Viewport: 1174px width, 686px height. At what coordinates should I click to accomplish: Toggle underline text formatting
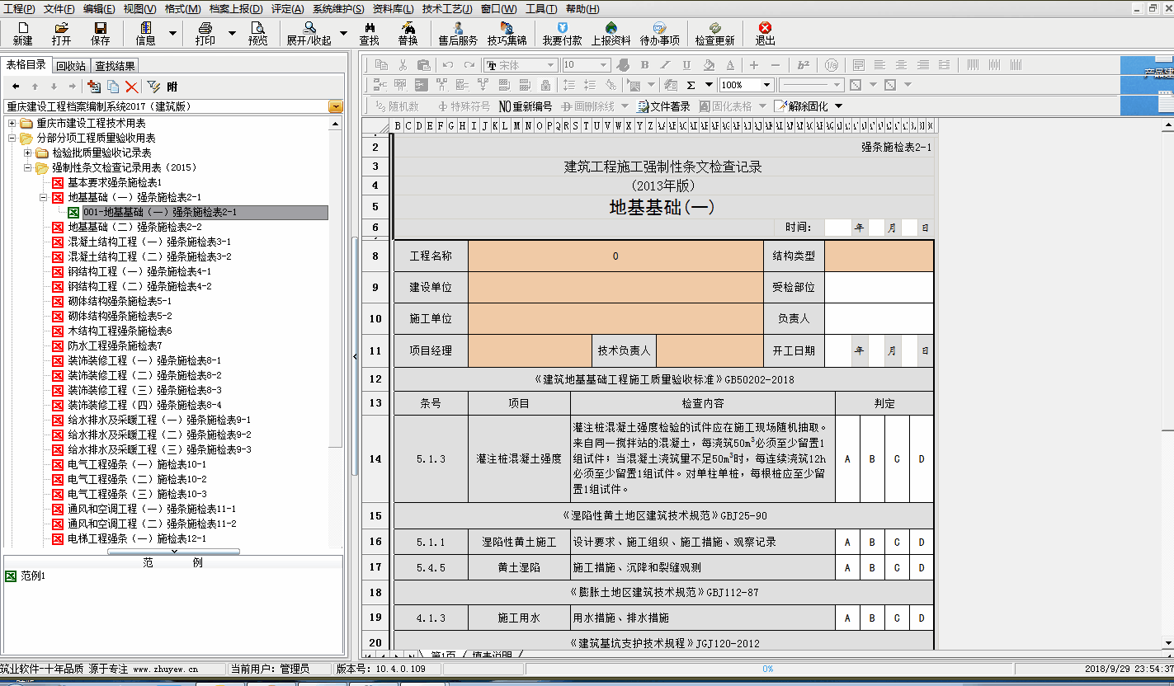tap(686, 65)
